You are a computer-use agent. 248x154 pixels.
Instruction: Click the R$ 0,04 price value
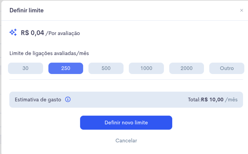(x=33, y=33)
